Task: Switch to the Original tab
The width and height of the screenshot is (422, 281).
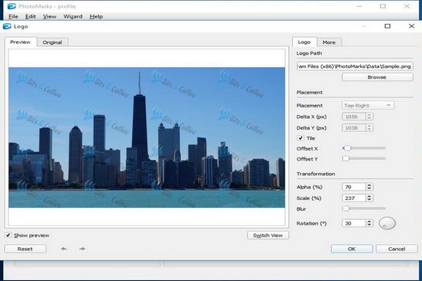Action: (53, 42)
